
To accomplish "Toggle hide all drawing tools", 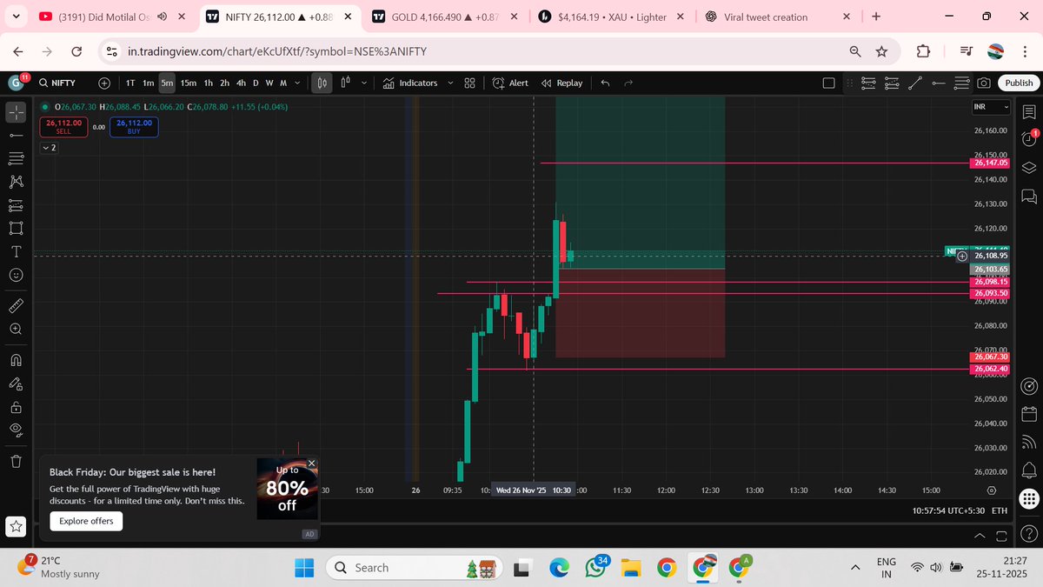I will coord(16,430).
